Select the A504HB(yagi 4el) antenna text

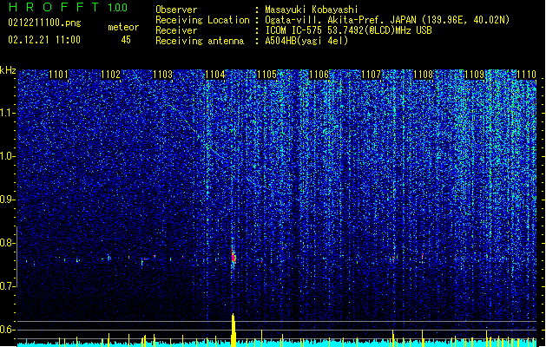[306, 41]
